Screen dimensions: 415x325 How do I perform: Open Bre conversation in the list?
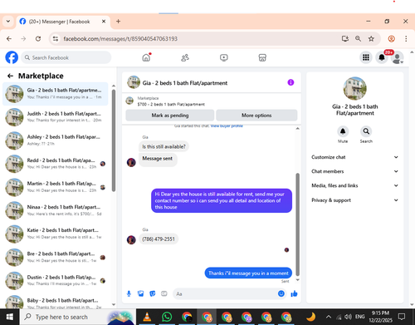click(55, 257)
